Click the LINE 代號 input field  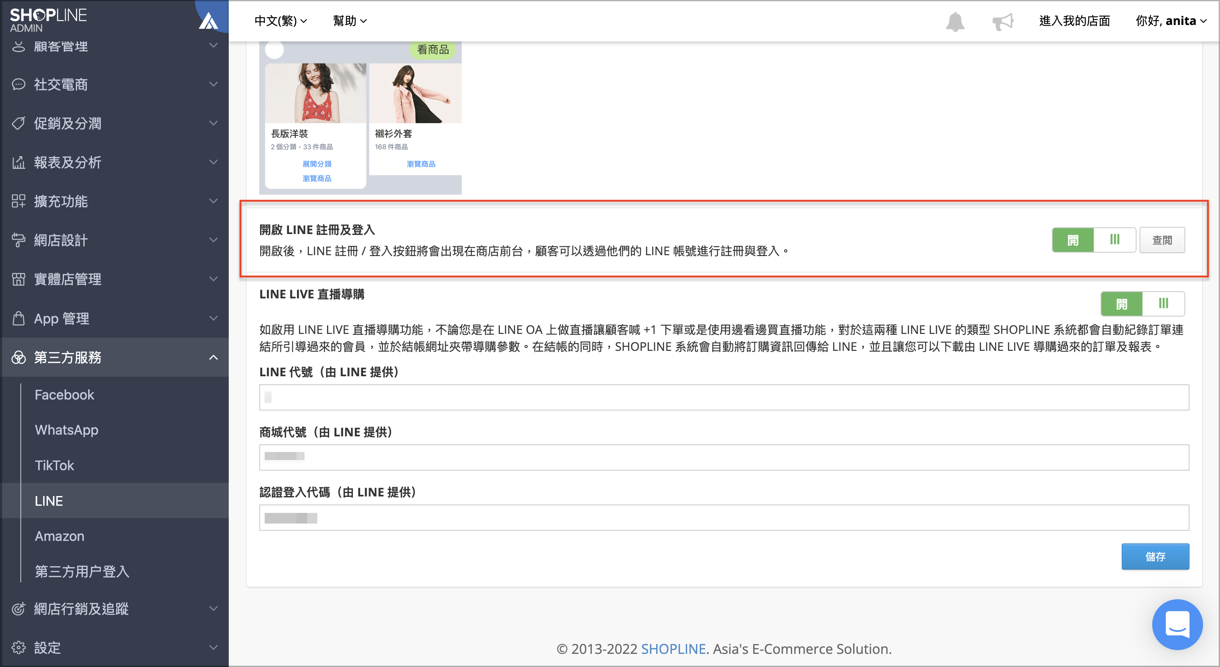click(x=724, y=397)
